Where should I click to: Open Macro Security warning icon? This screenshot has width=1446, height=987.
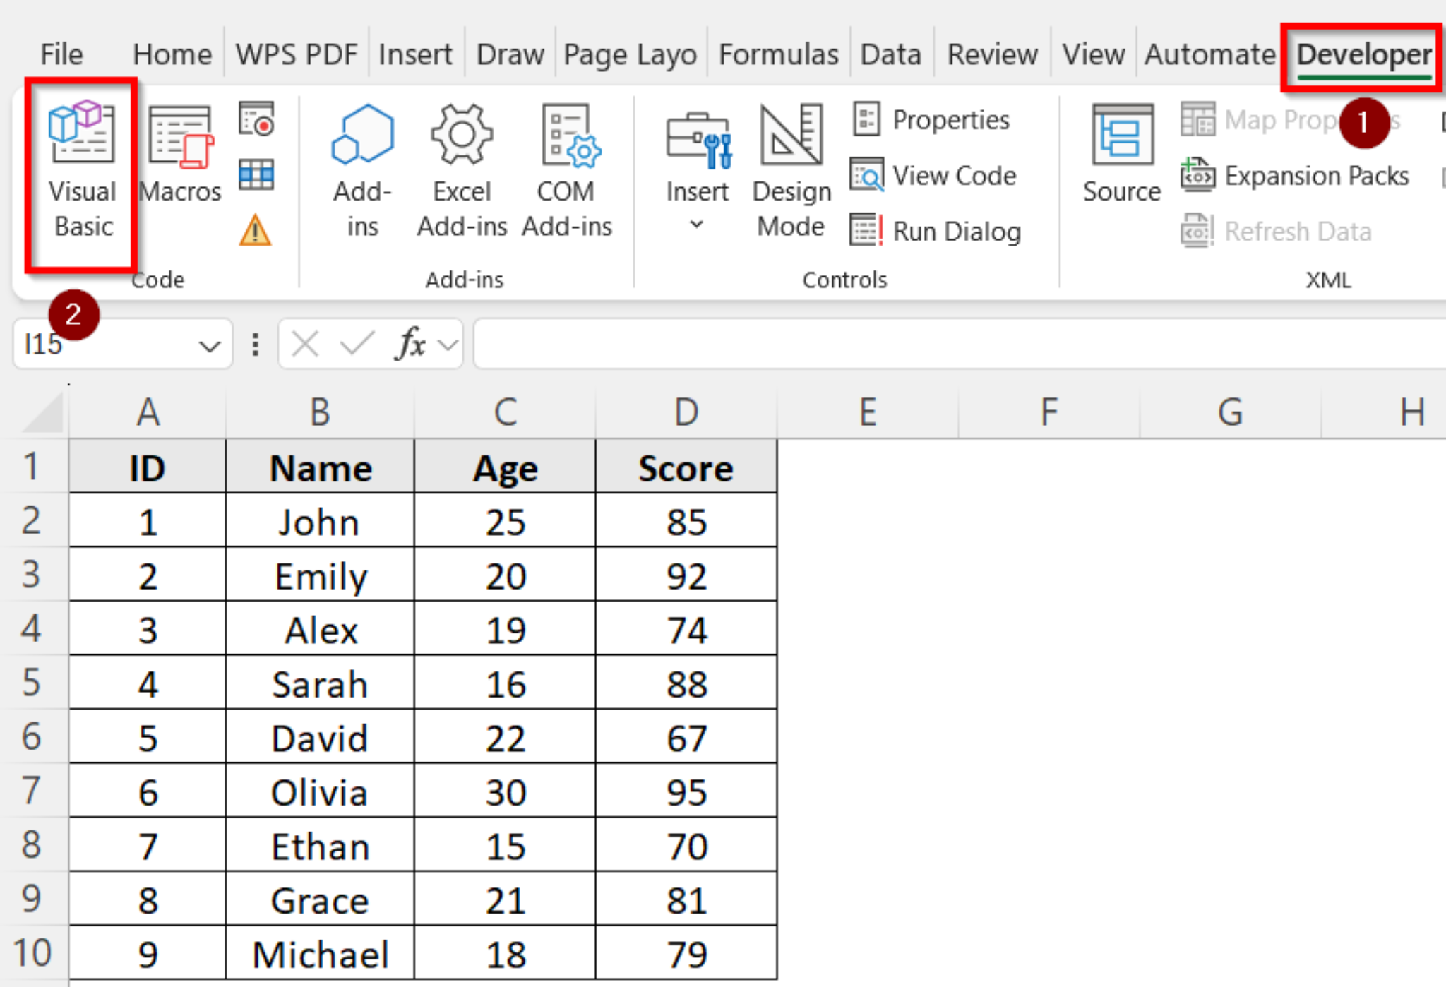[256, 230]
